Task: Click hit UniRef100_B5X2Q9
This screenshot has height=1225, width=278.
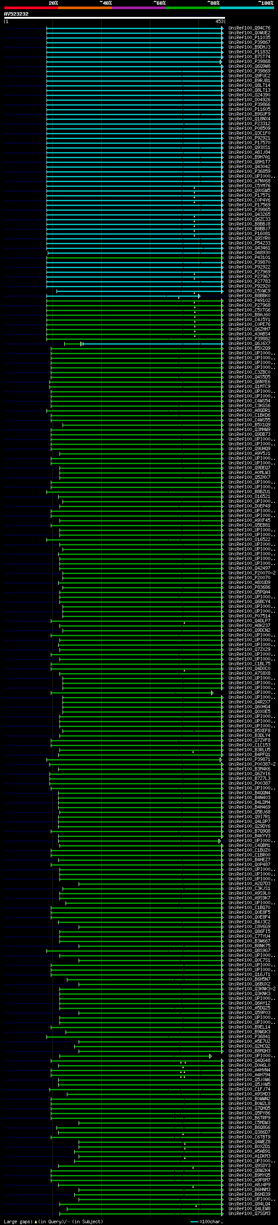Action: (x=249, y=348)
